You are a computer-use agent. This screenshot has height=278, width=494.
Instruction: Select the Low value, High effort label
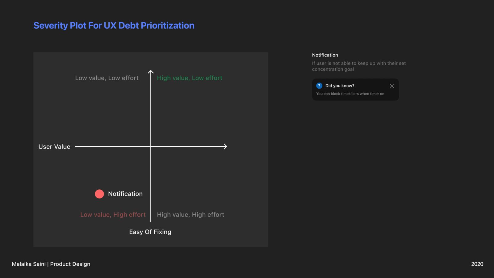(x=113, y=215)
